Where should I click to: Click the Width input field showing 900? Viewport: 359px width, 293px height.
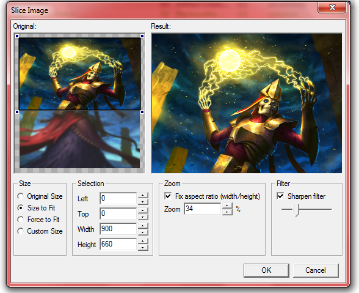118,229
